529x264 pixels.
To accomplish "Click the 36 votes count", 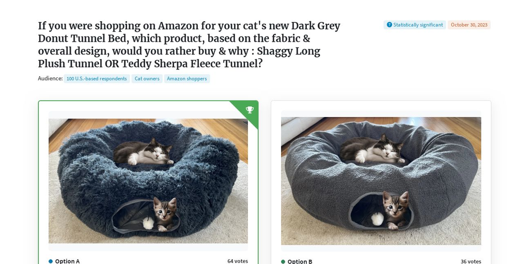I will click(471, 261).
